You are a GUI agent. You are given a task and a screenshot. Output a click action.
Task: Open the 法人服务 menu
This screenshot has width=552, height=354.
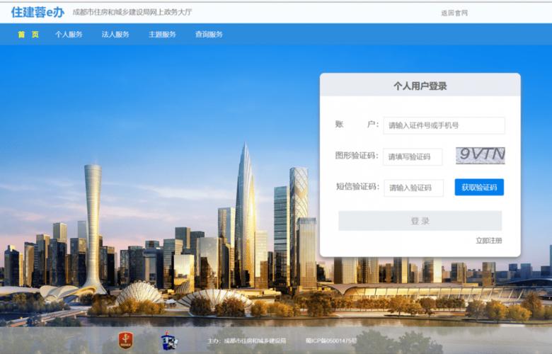point(115,34)
